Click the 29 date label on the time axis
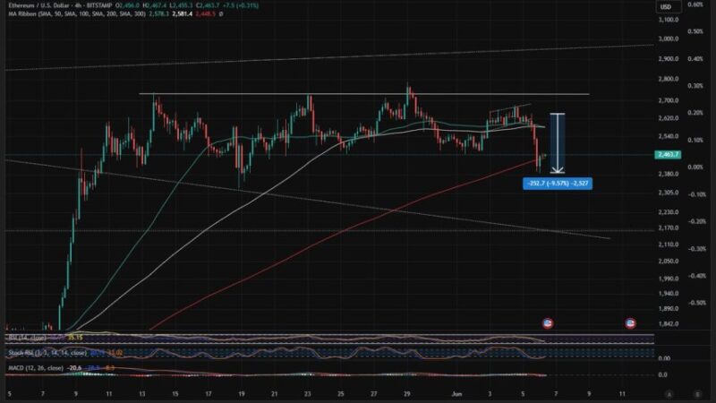The height and width of the screenshot is (403, 716). 407,394
